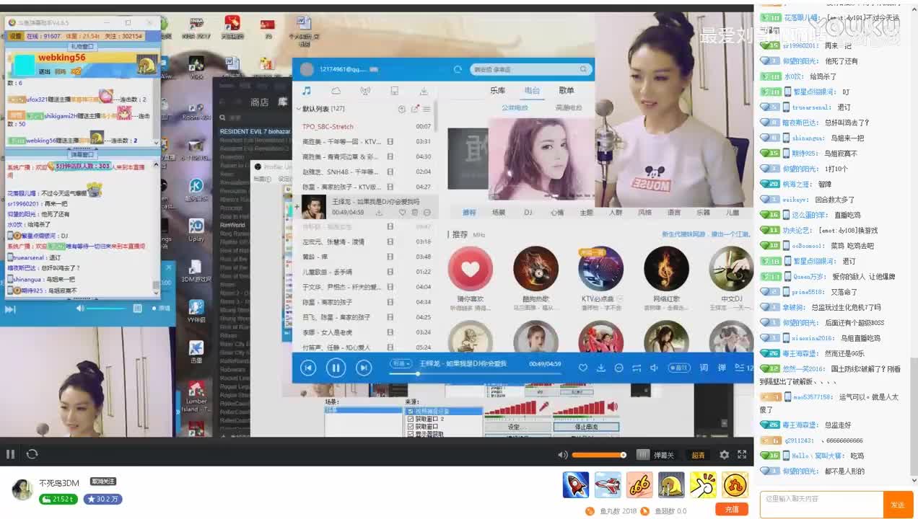This screenshot has height=519, width=918.
Task: Open the cloud music tab icon
Action: 336,91
